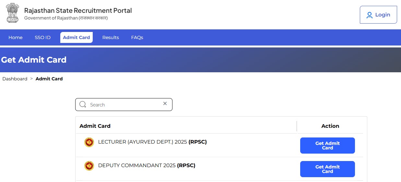
Task: Open the FAQs menu item
Action: pyautogui.click(x=137, y=37)
